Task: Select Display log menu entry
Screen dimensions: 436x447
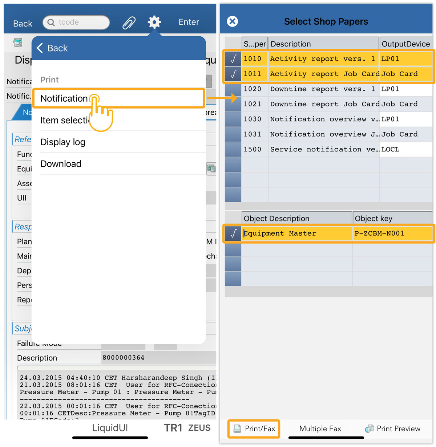Action: [63, 142]
